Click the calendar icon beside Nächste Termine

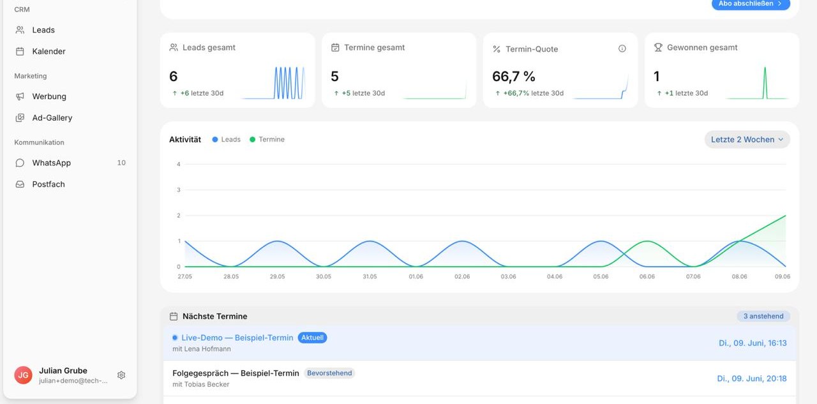pyautogui.click(x=174, y=316)
